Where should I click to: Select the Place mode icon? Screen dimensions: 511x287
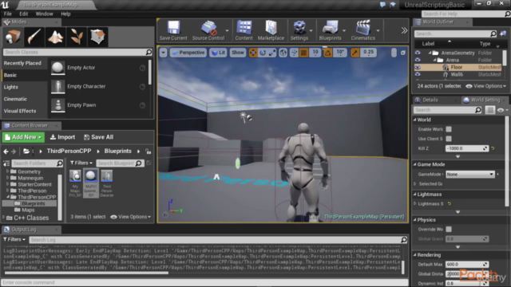point(13,37)
